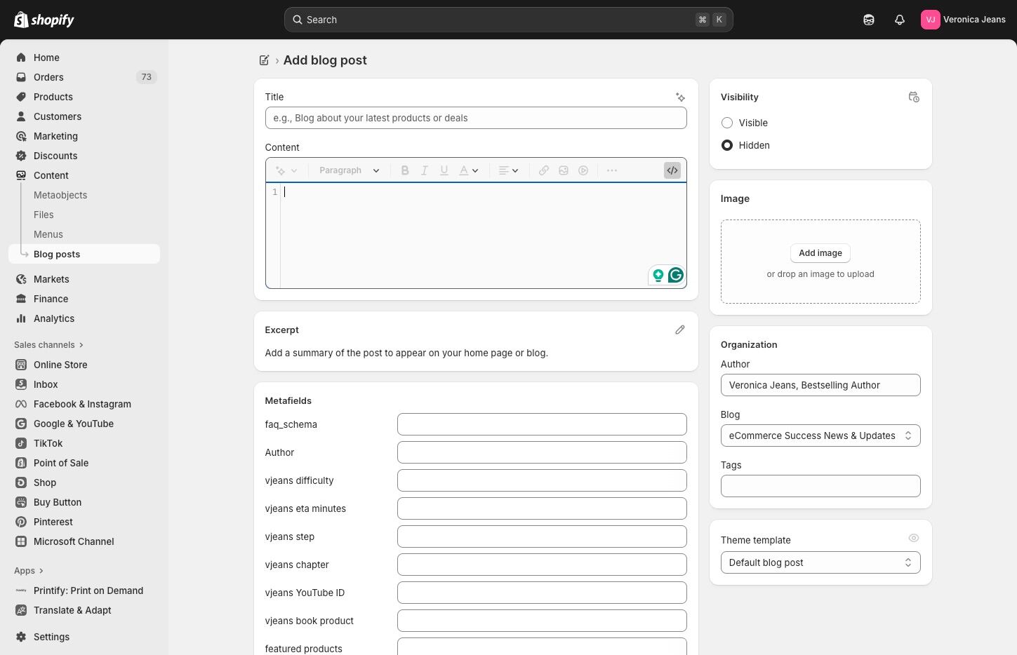Click the visibility schedule calendar icon
The height and width of the screenshot is (655, 1017).
[x=913, y=97]
